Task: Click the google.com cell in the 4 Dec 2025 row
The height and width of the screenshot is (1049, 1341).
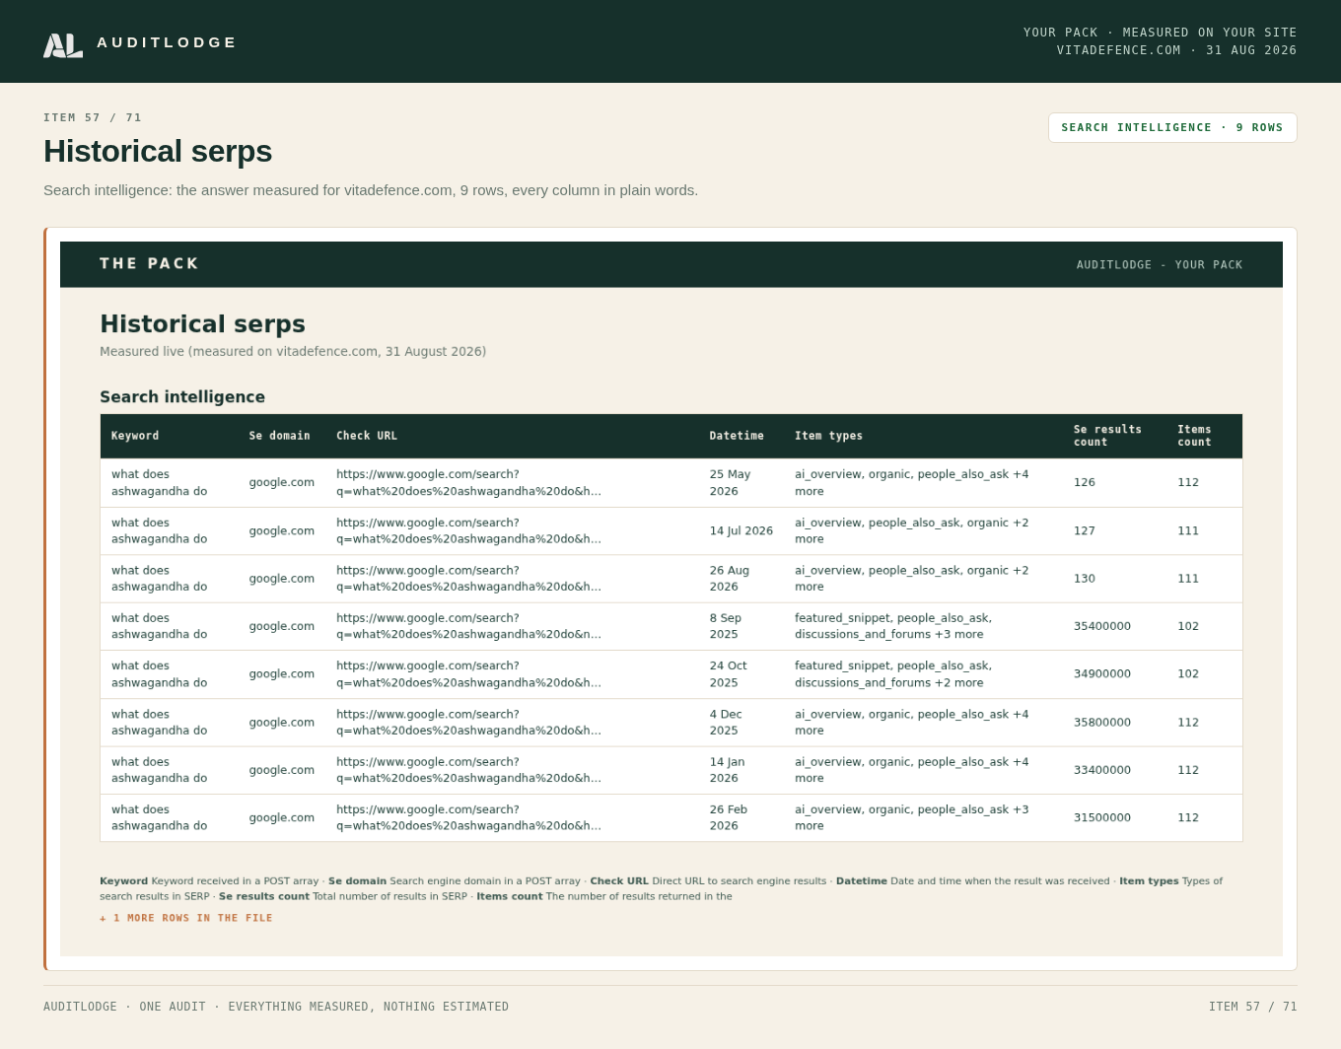Action: pyautogui.click(x=282, y=723)
